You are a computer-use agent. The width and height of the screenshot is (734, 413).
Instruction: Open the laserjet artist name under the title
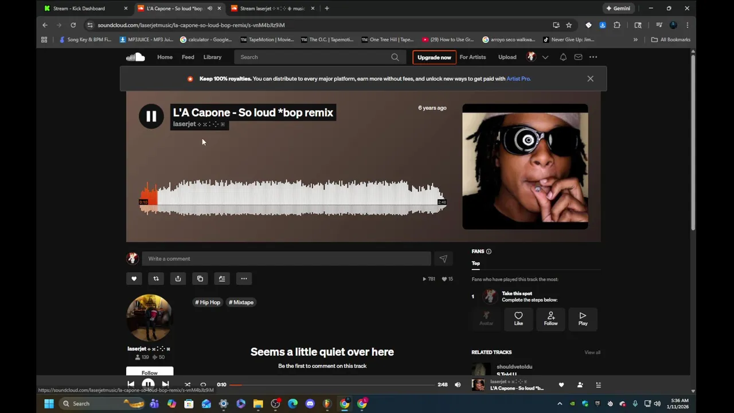[x=199, y=124]
